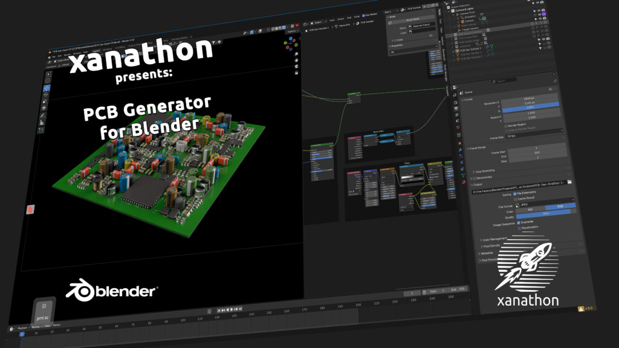Click the editor type icon in the node editor header
The height and width of the screenshot is (348, 619).
[x=305, y=24]
